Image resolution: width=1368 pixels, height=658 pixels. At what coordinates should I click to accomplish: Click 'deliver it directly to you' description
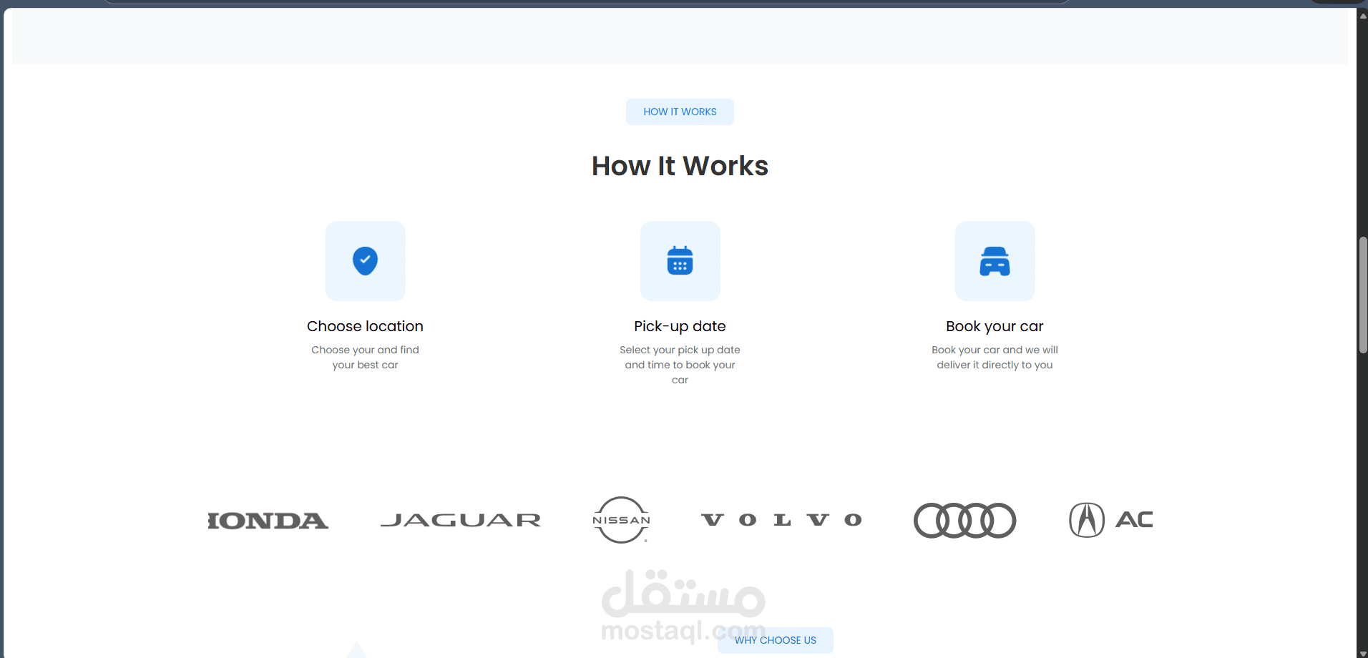tap(995, 365)
